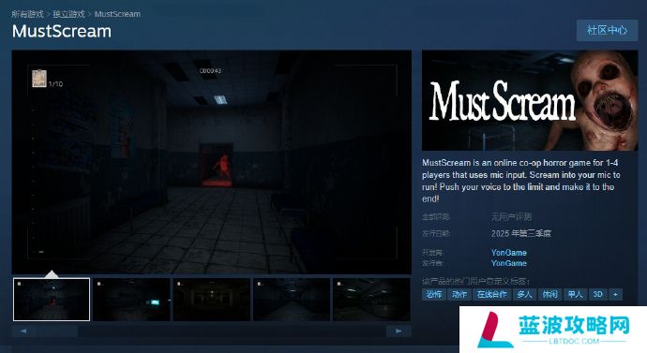The image size is (647, 353).
Task: Select the third screenshot thumbnail
Action: (212, 300)
